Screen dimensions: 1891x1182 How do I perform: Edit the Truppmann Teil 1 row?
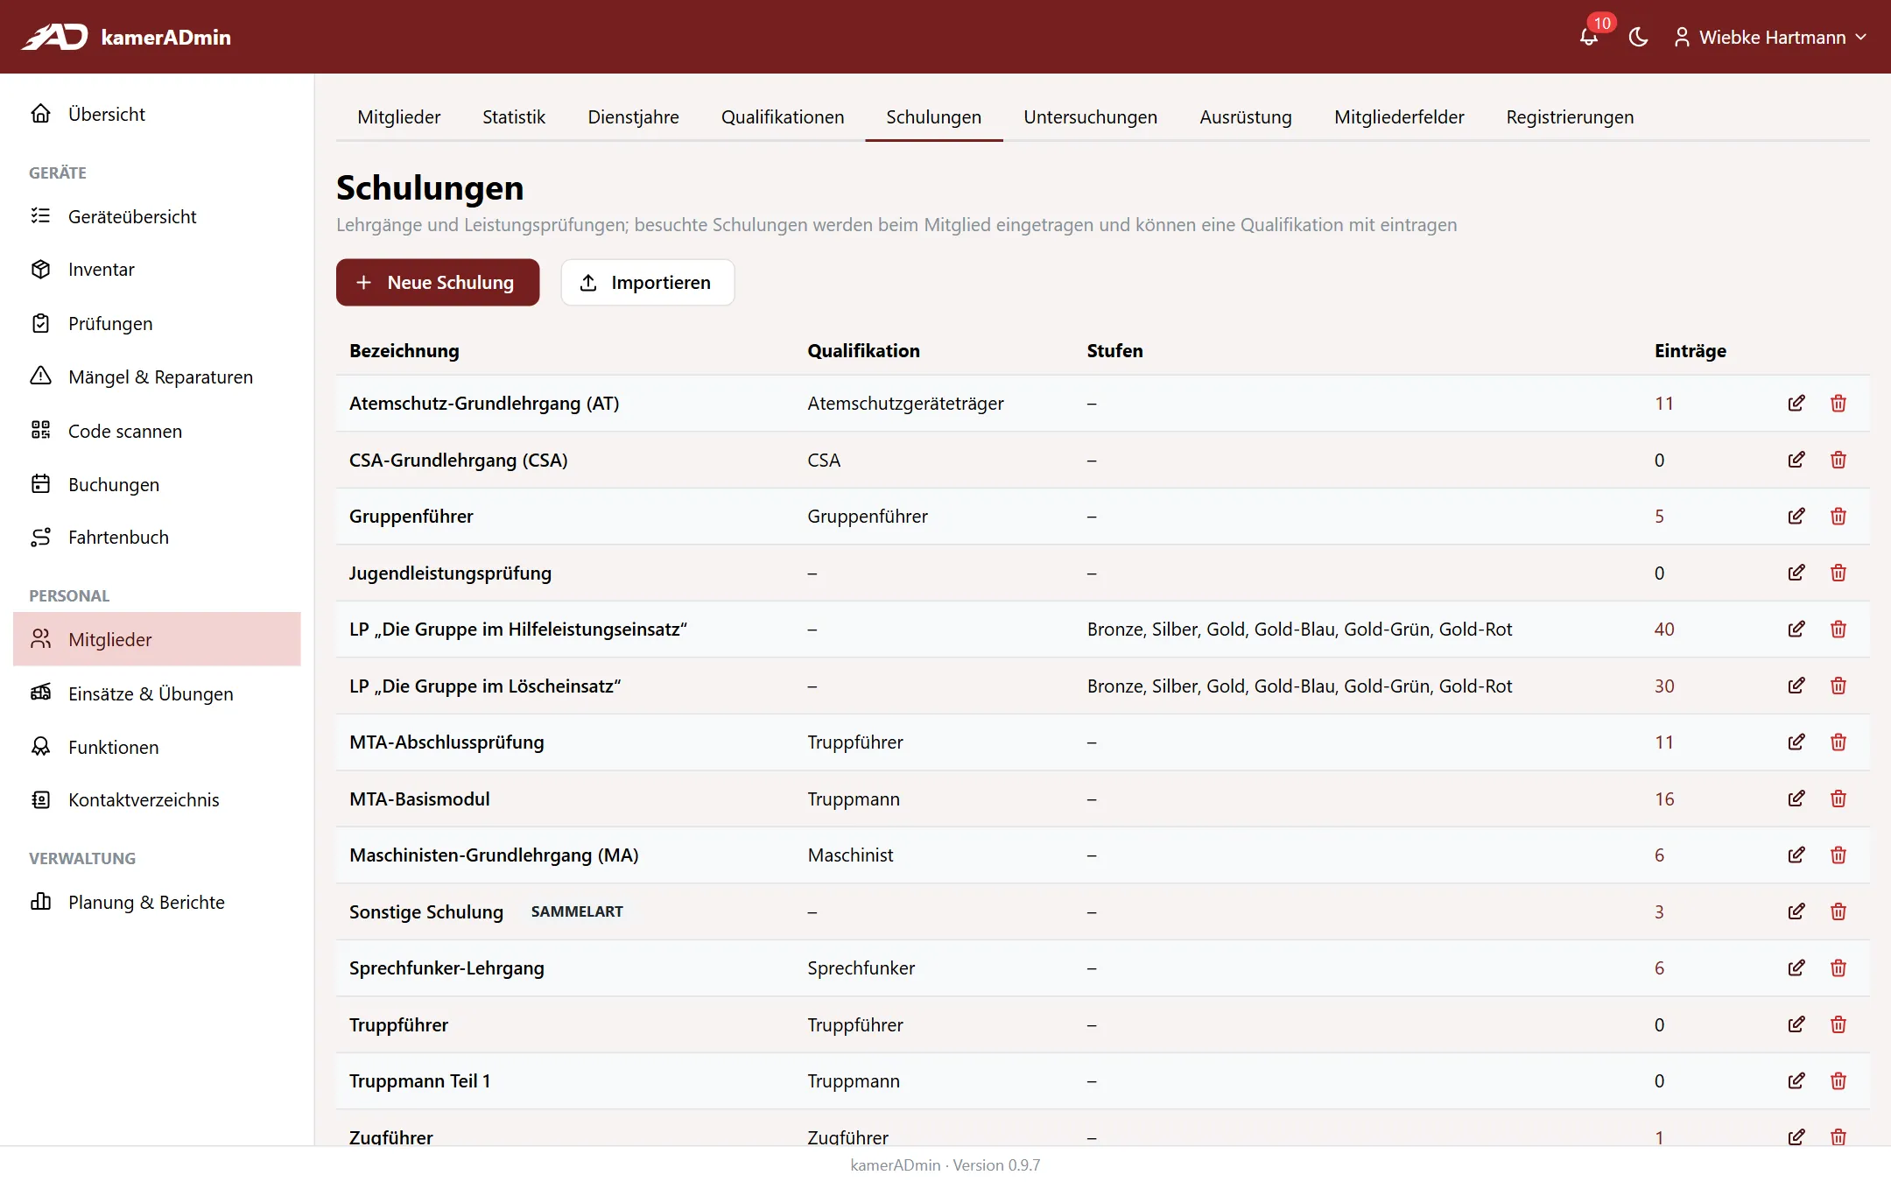[1796, 1081]
